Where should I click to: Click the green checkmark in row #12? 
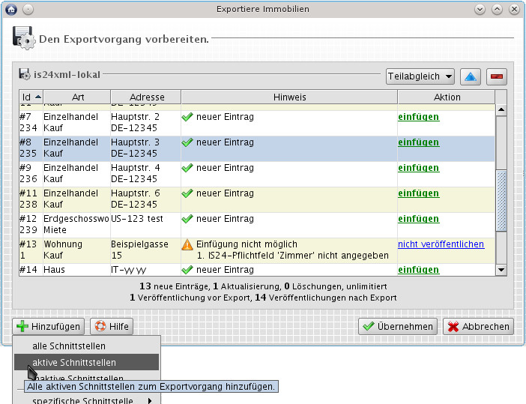tap(187, 219)
